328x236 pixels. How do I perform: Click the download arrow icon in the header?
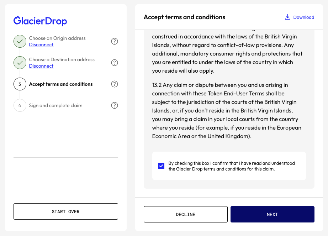(x=288, y=17)
